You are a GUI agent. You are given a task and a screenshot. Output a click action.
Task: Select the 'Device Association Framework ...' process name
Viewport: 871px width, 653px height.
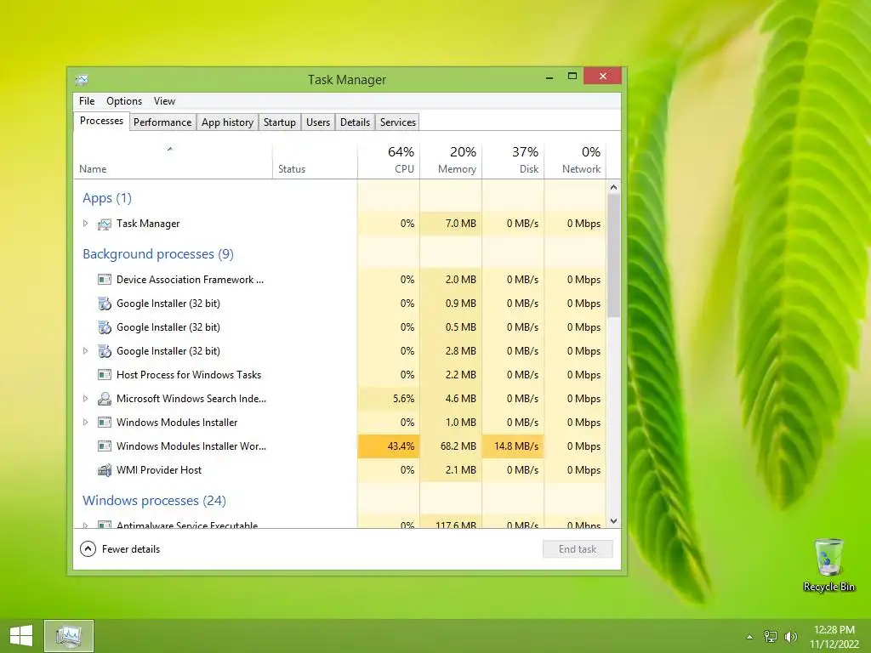pyautogui.click(x=190, y=279)
